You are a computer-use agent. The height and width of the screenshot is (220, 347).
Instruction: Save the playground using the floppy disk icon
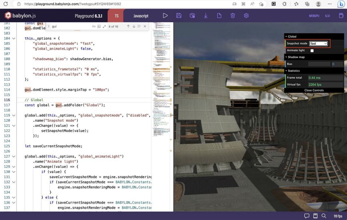click(179, 15)
